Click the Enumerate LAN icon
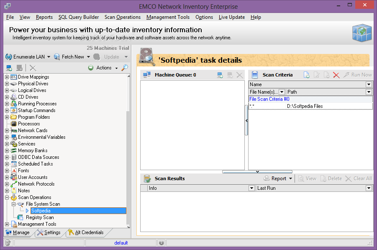Screen dimensions: 377x250 point(9,57)
